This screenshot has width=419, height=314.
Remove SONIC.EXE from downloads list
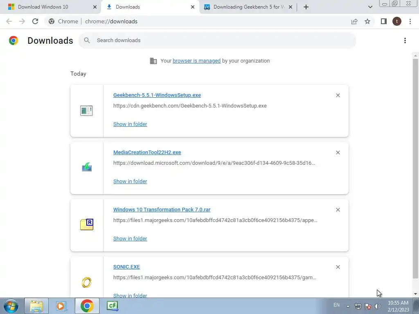pos(338,267)
